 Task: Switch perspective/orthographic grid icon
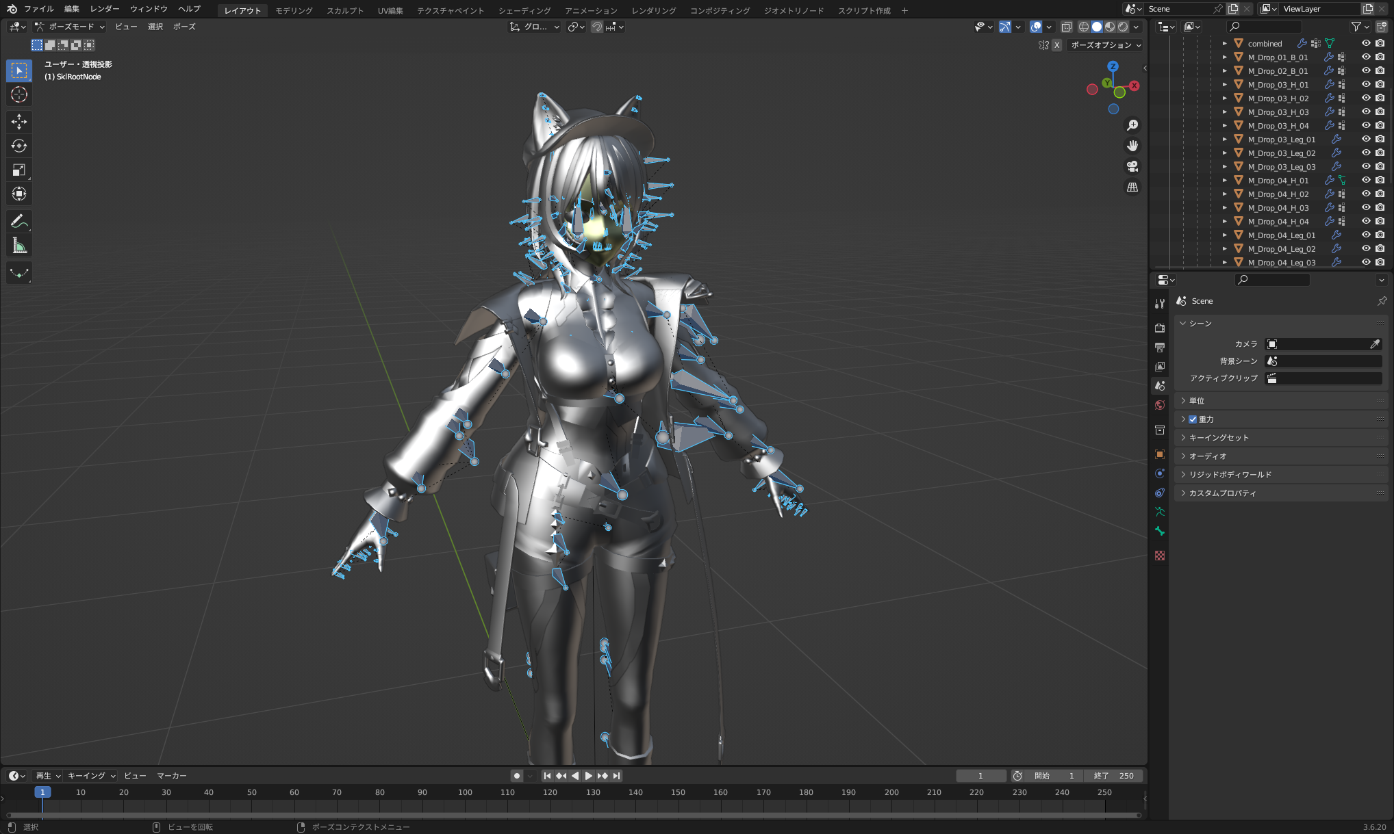(1132, 187)
